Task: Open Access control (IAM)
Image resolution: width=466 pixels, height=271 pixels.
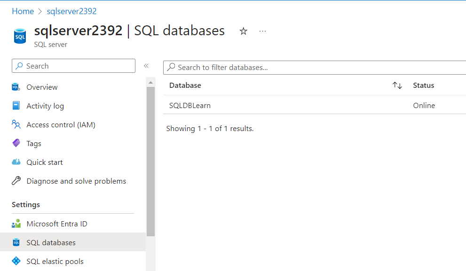Action: [x=61, y=124]
